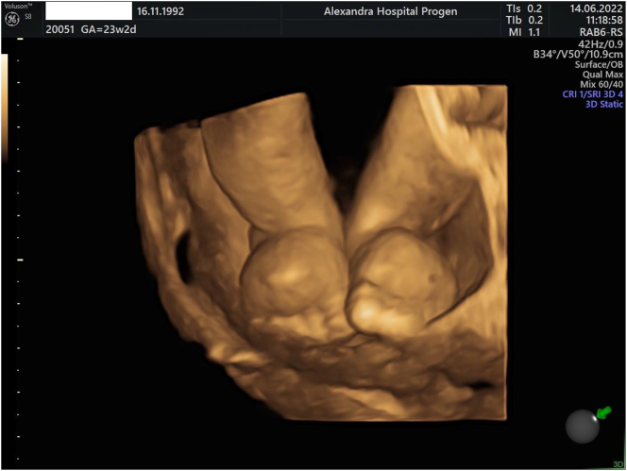Click the Mix 60/40 value
The height and width of the screenshot is (471, 627).
(x=601, y=85)
